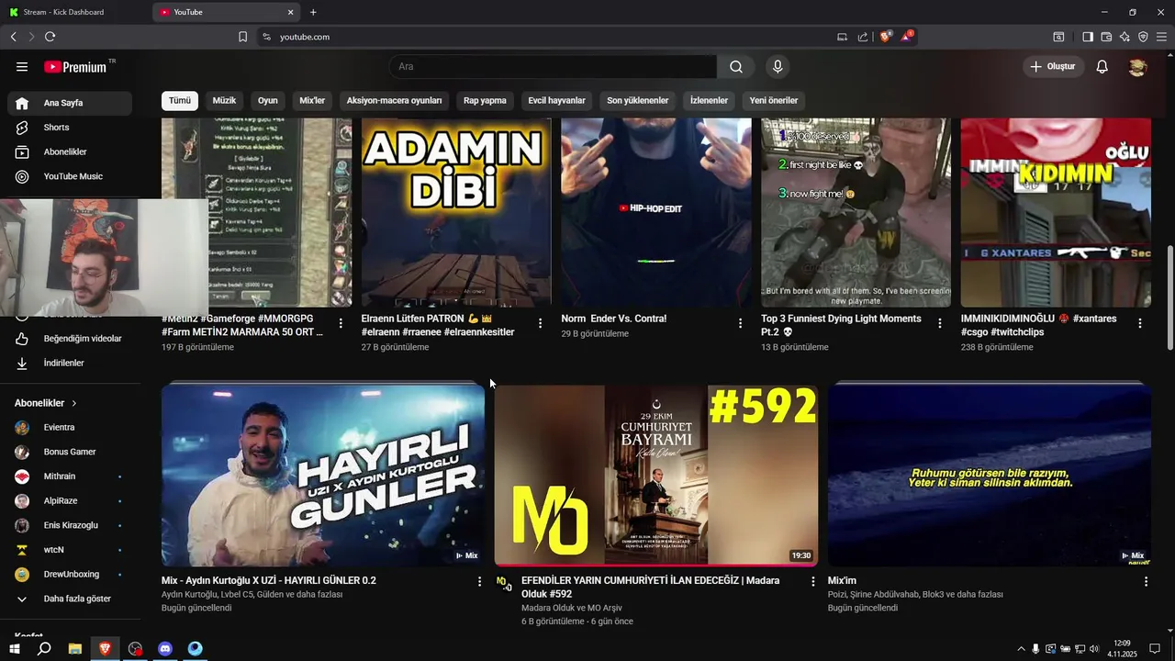1175x661 pixels.
Task: Open Beğendiğim videolar playlist
Action: pos(70,339)
